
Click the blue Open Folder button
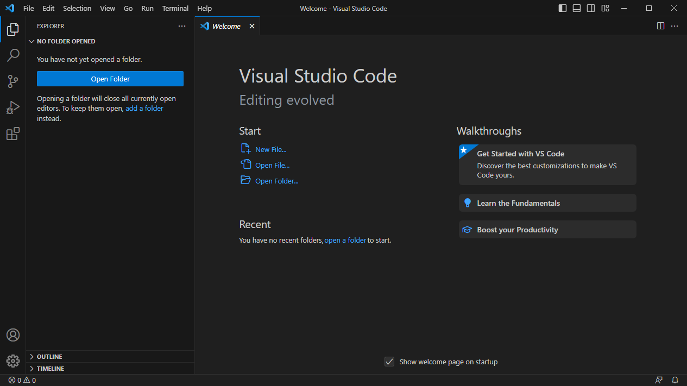click(x=110, y=79)
